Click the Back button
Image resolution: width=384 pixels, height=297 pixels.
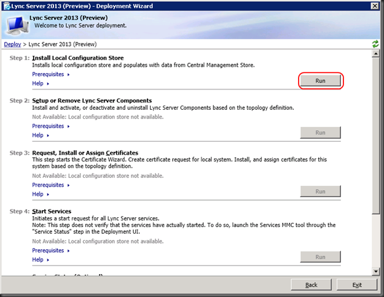311,285
